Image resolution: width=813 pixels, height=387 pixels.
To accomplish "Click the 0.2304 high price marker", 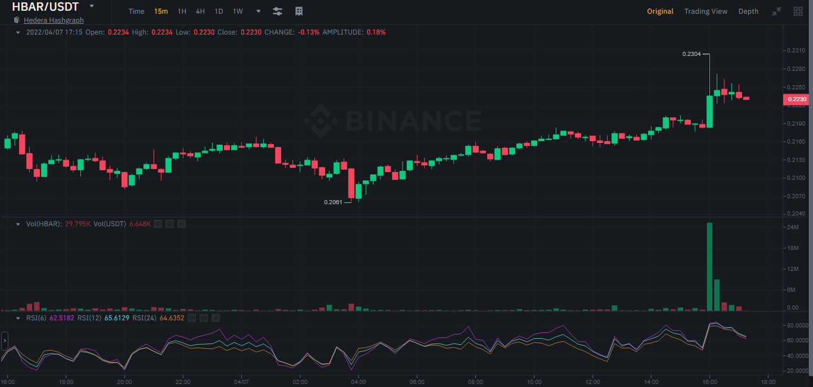I will (691, 54).
